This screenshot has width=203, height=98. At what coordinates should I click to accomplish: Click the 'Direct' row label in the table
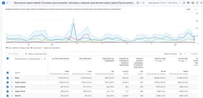[x=17, y=78]
